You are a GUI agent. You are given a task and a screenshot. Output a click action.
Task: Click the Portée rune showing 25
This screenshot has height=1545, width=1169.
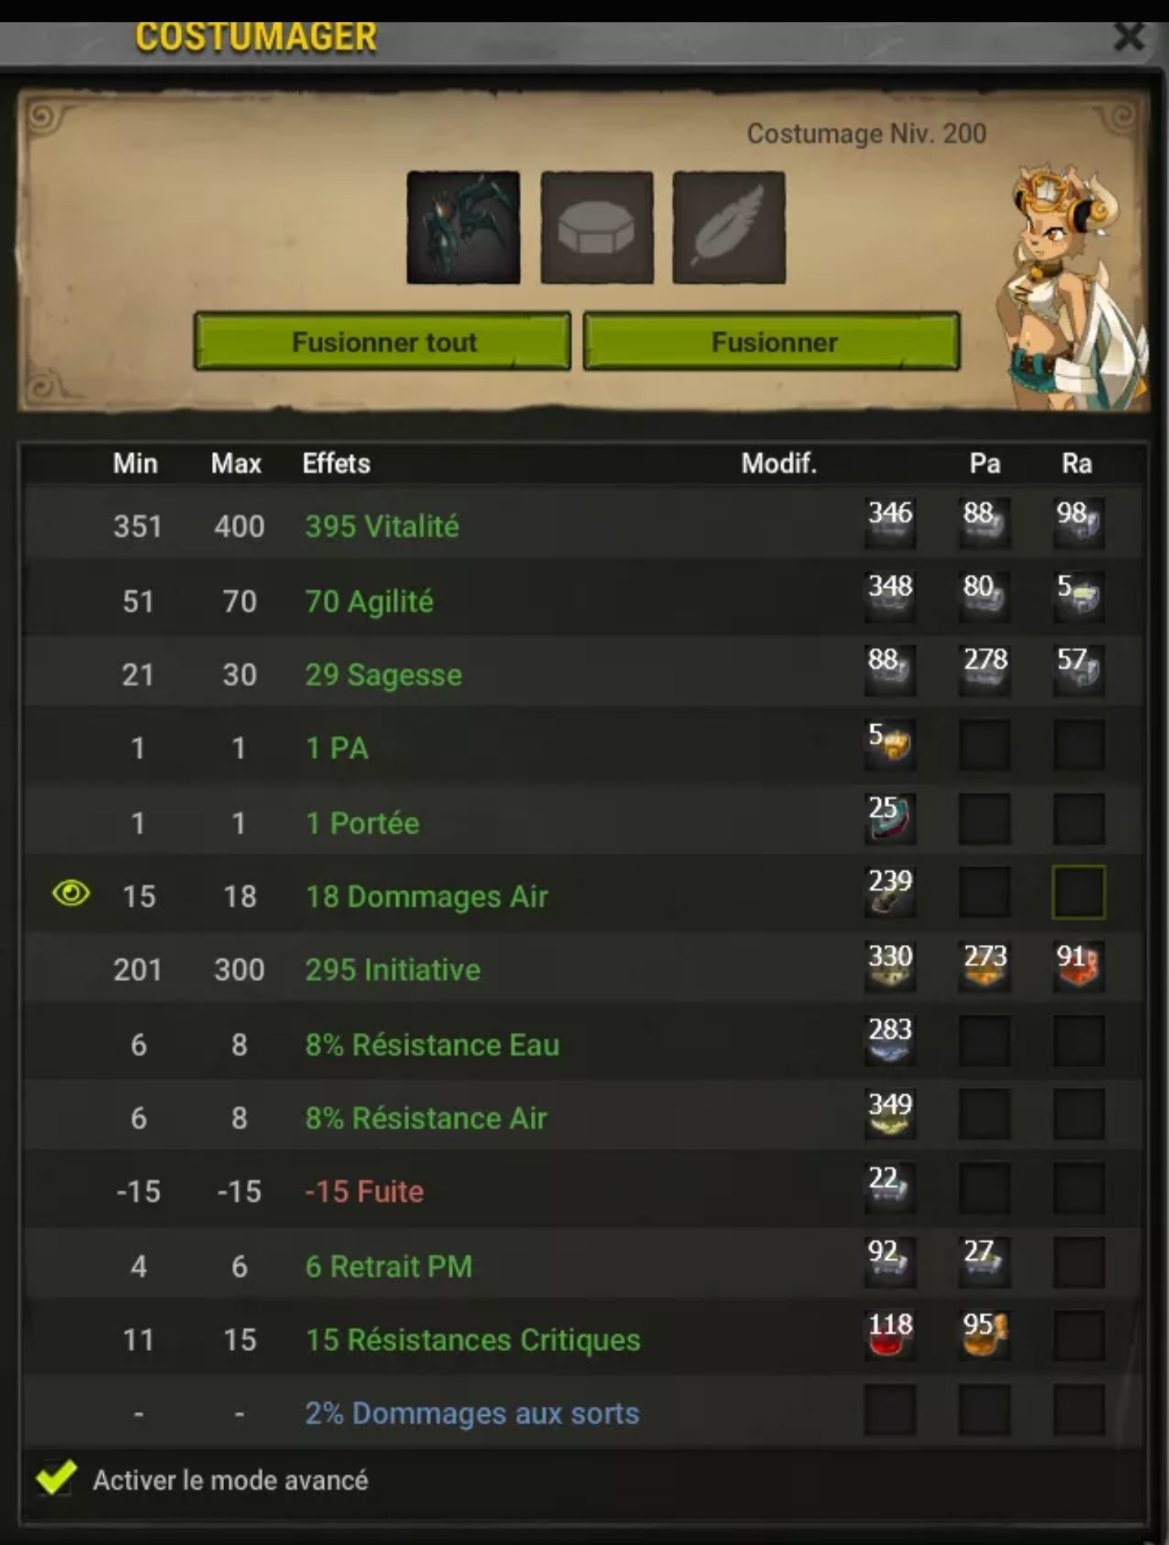pos(890,818)
